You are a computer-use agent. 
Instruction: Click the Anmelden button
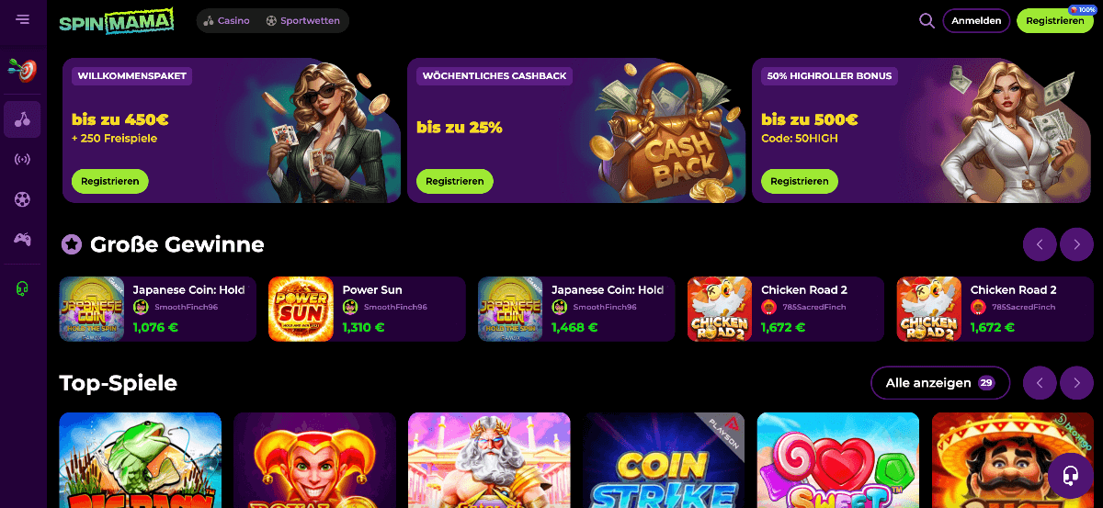point(976,20)
